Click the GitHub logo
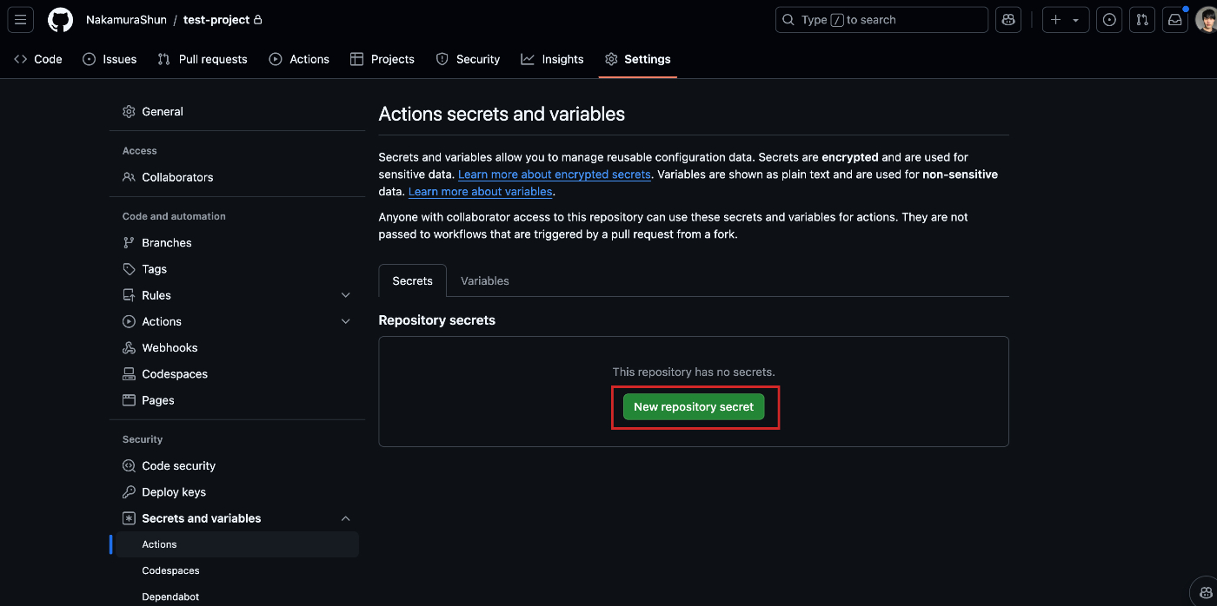 click(x=60, y=19)
